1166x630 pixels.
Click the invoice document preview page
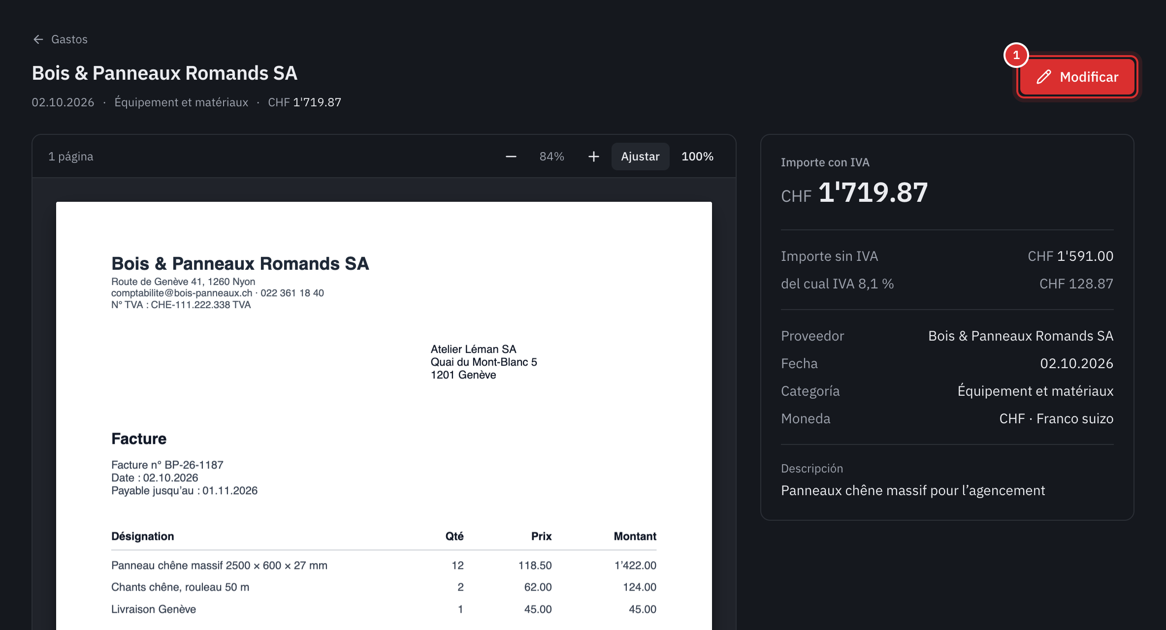pos(384,416)
